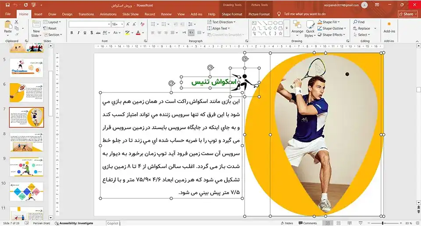This screenshot has height=226, width=421.
Task: Click the text highlight color pen
Action: [x=127, y=33]
